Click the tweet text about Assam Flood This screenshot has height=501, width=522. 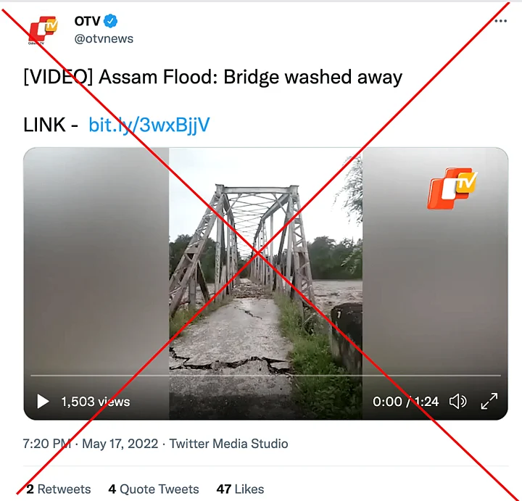click(x=212, y=78)
